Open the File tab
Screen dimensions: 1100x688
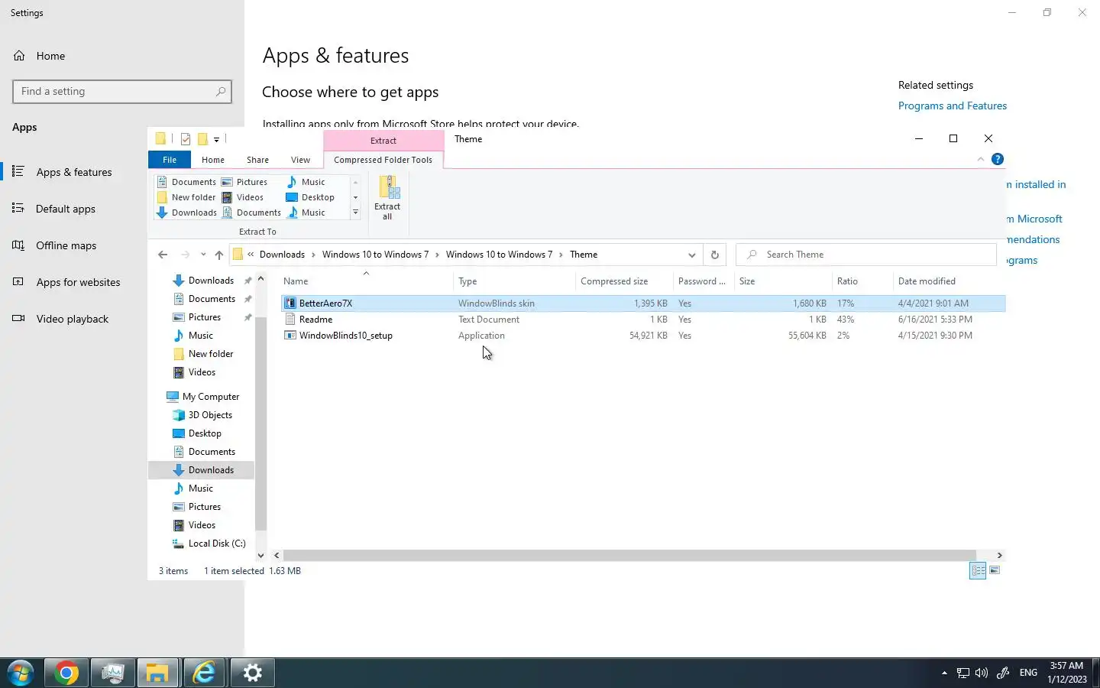(x=170, y=160)
